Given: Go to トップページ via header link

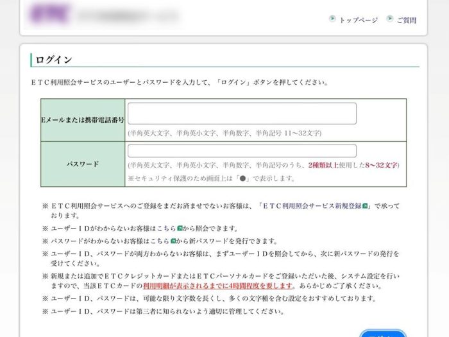Looking at the screenshot, I should [358, 20].
